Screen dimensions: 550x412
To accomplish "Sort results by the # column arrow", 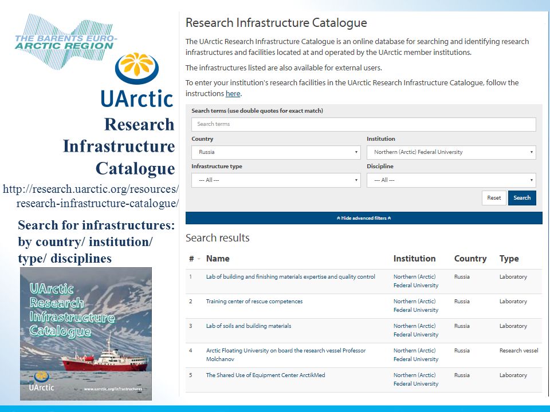I will click(199, 259).
